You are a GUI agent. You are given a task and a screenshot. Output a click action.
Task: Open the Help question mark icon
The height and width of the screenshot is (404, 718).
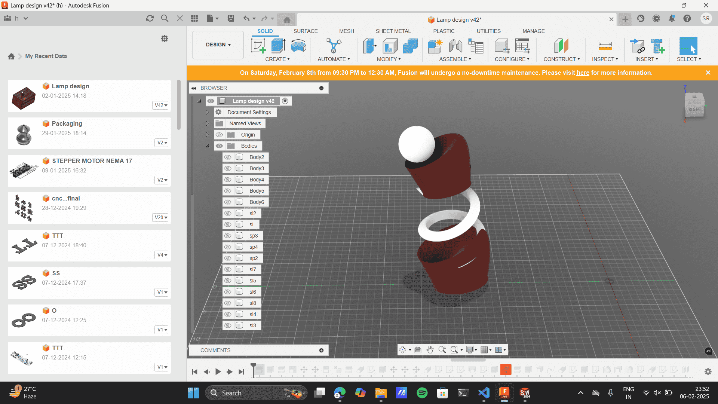pos(687,18)
